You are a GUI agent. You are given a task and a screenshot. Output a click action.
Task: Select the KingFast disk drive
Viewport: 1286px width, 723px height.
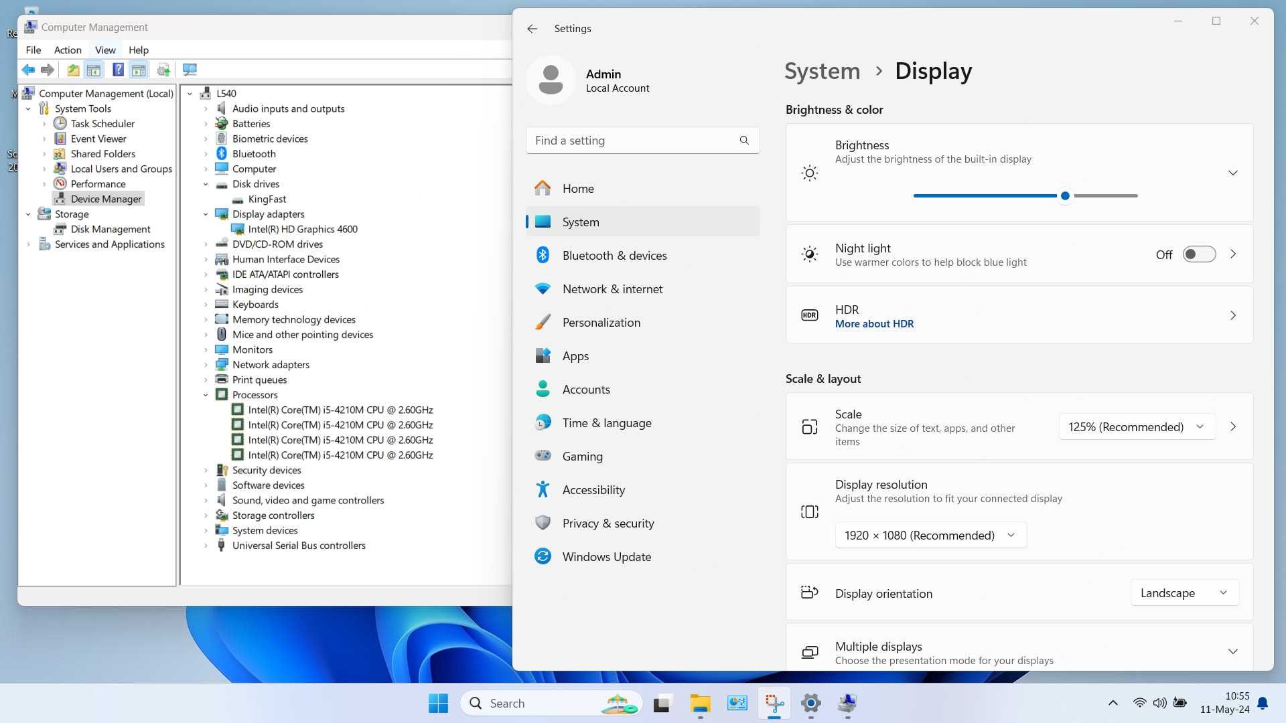pos(267,199)
